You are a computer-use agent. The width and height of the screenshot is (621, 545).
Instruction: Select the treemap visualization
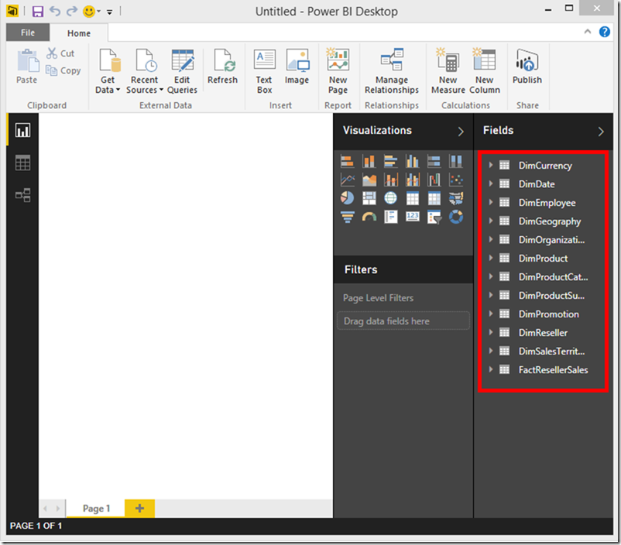pyautogui.click(x=369, y=198)
